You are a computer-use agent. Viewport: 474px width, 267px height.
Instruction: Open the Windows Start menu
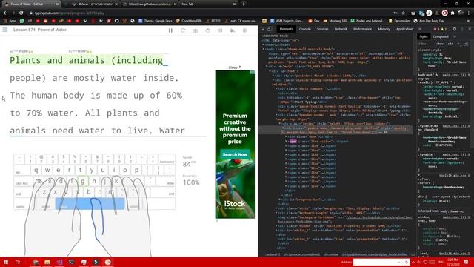5,262
